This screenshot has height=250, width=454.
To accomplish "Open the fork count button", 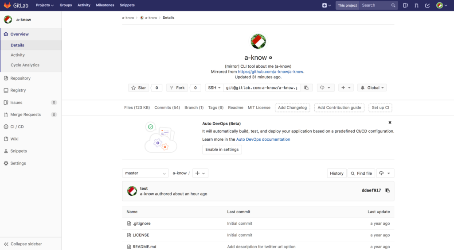I will pos(196,88).
